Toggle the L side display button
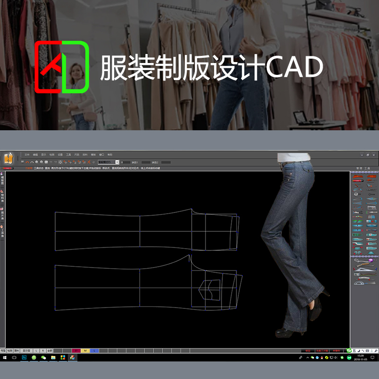379x379 pixels. tap(36, 351)
